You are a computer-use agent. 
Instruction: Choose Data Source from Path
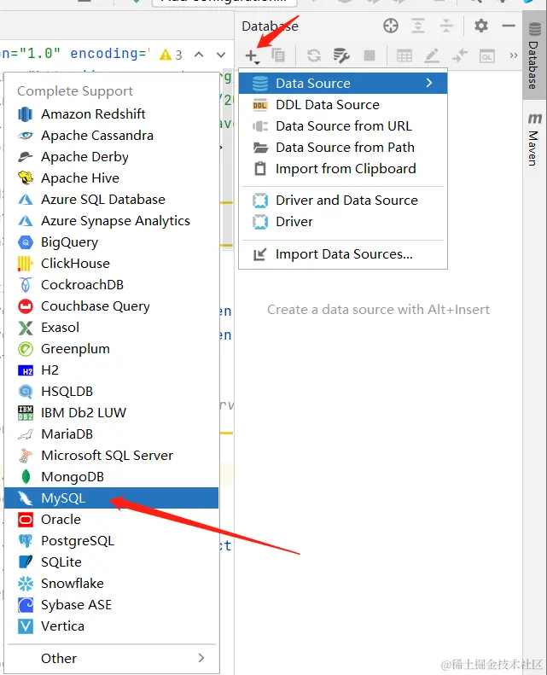tap(343, 148)
